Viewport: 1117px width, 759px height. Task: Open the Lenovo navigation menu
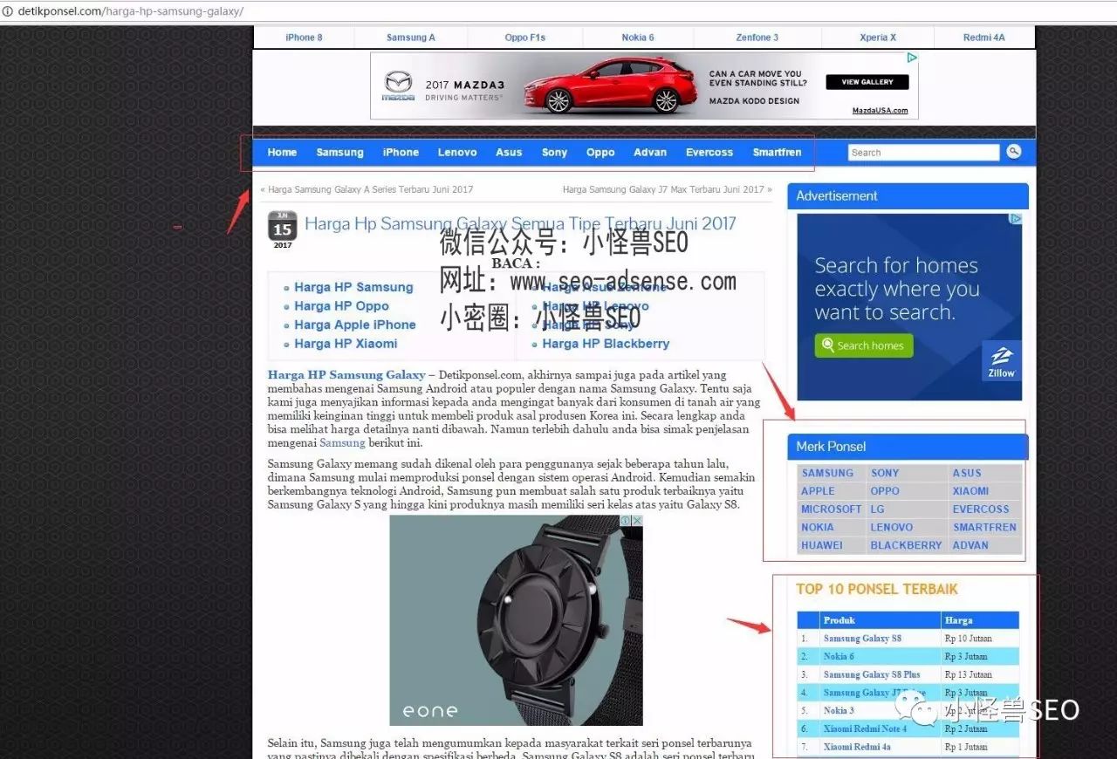click(x=457, y=152)
